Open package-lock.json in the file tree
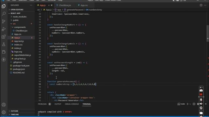The width and height of the screenshot is (209, 117). click(21, 66)
